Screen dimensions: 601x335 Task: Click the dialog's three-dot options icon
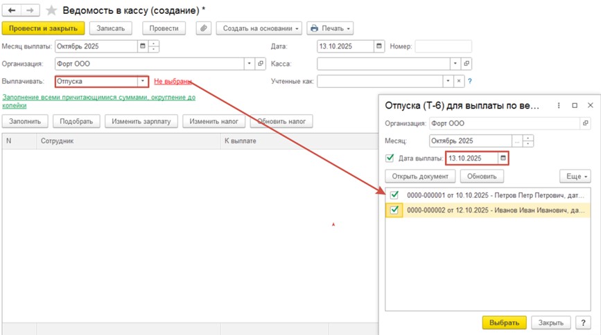click(x=559, y=105)
